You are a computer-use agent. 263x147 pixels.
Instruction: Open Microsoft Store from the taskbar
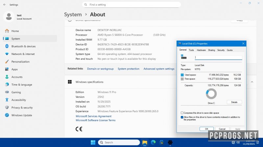tap(161, 142)
